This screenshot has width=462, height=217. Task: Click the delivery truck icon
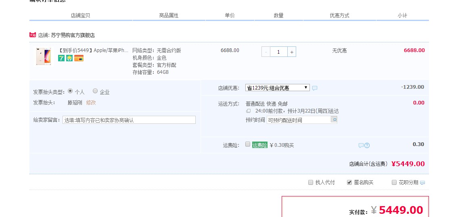(x=249, y=111)
